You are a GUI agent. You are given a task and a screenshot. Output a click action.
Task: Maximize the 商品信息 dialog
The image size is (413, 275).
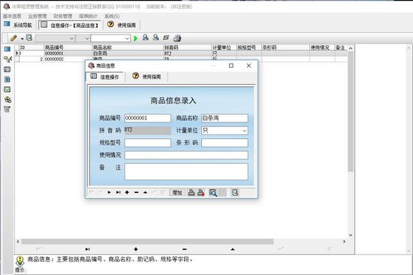(x=231, y=65)
